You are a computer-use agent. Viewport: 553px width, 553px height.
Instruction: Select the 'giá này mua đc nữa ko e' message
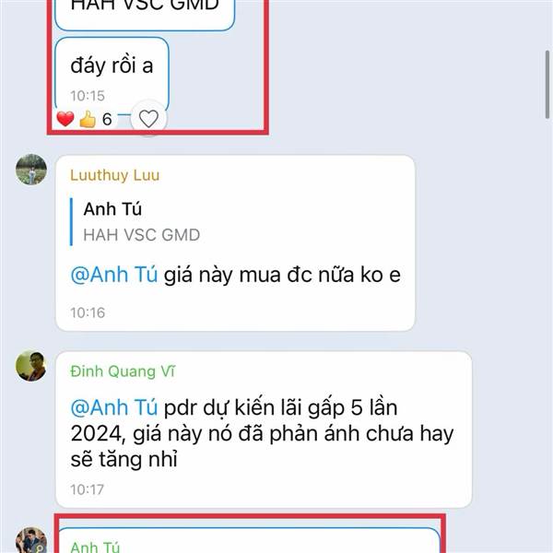235,243
